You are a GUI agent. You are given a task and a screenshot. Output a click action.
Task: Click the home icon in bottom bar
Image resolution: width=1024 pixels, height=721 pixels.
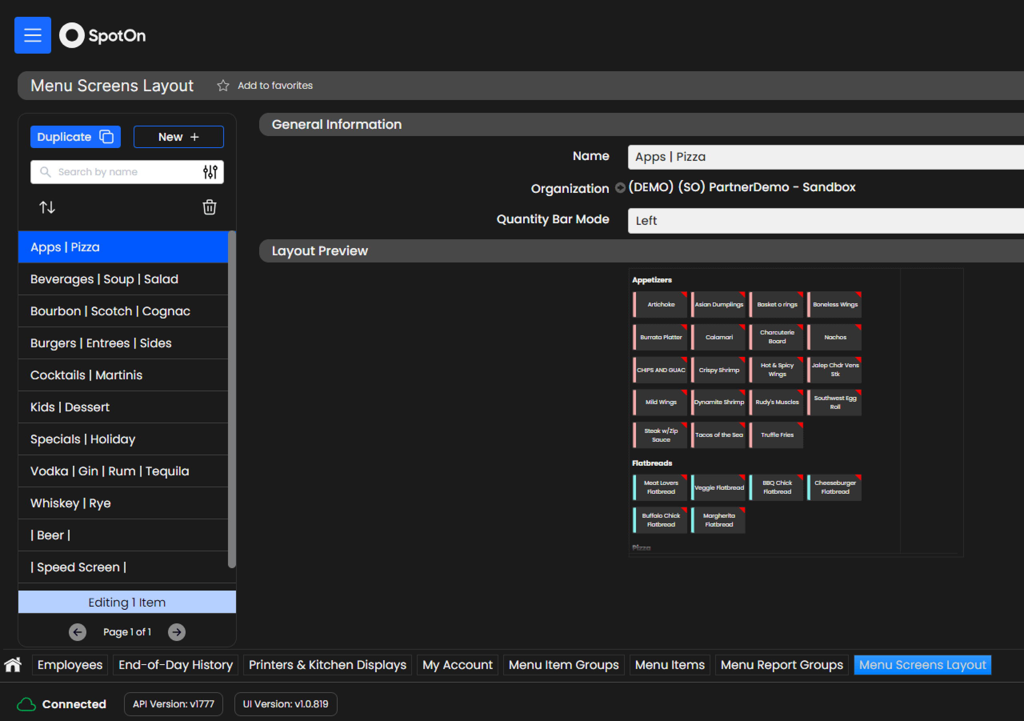(13, 665)
